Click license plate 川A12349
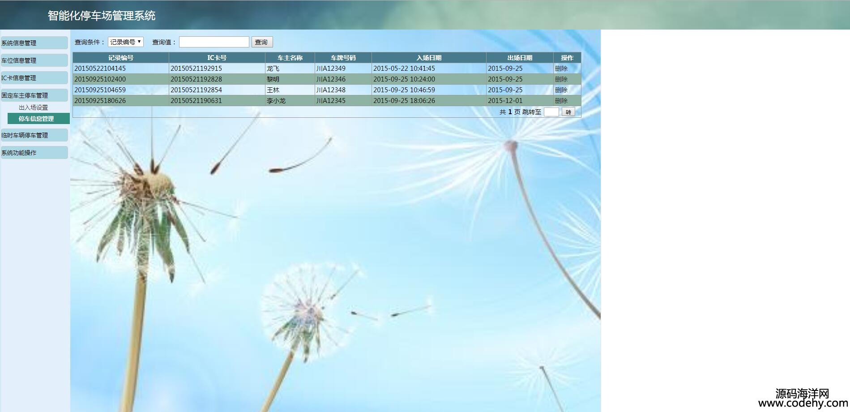The height and width of the screenshot is (412, 850). pyautogui.click(x=331, y=69)
